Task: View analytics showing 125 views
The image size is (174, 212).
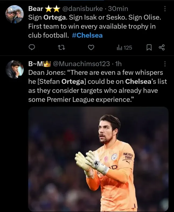Action: tap(124, 48)
